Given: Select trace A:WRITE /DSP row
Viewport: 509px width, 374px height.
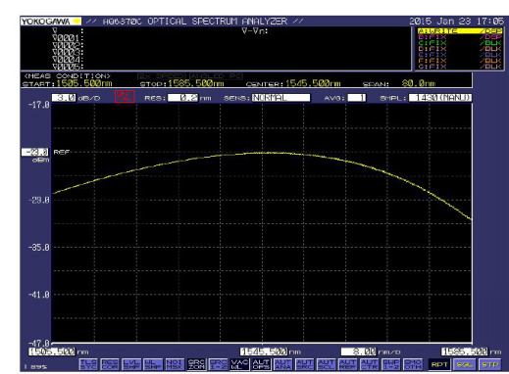Looking at the screenshot, I should [x=460, y=31].
